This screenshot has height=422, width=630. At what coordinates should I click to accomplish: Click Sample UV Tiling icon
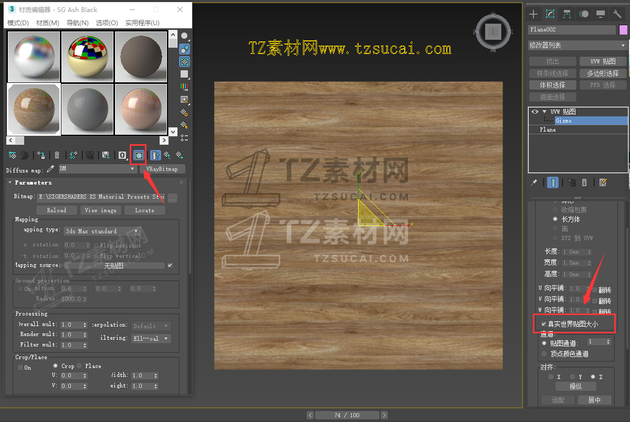[185, 74]
